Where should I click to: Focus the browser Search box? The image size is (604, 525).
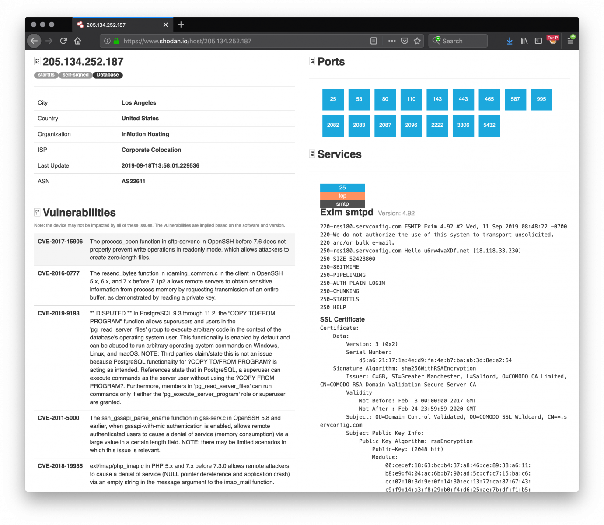tap(458, 41)
